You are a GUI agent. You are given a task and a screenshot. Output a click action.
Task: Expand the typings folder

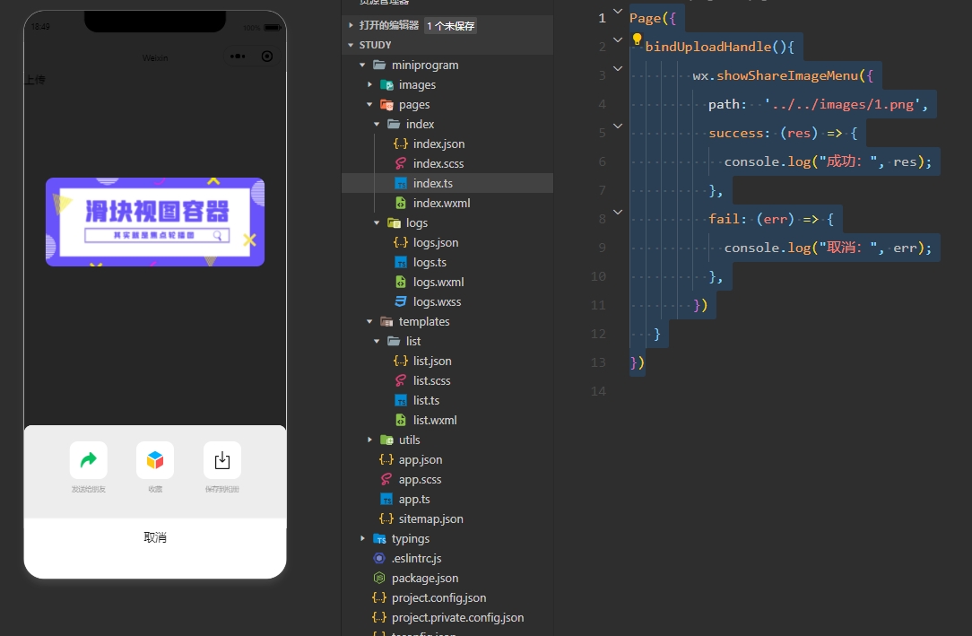(x=363, y=538)
